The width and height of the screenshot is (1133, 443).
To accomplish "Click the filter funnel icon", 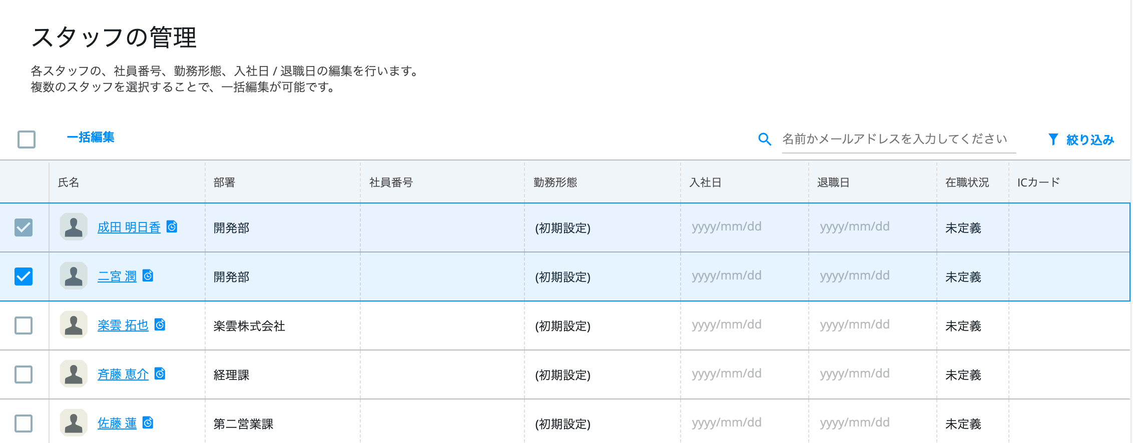I will tap(1053, 139).
